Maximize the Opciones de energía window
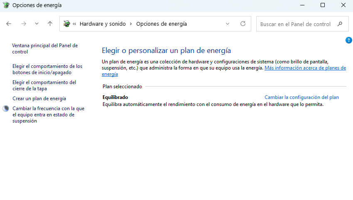This screenshot has height=200, width=353. 323,5
